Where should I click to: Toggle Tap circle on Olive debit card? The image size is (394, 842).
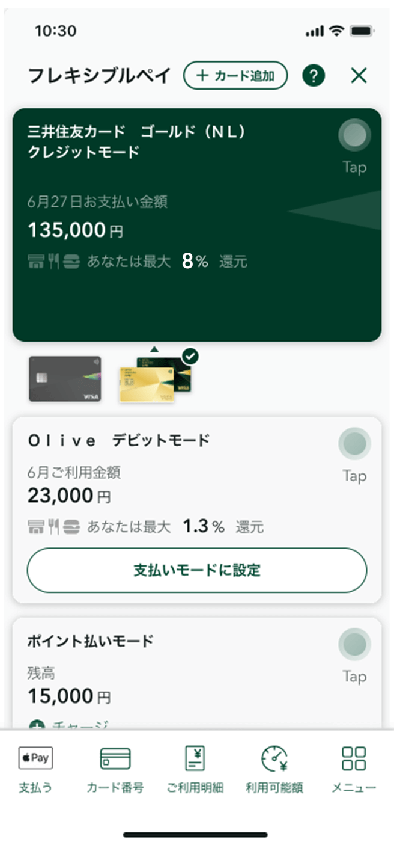click(x=354, y=444)
